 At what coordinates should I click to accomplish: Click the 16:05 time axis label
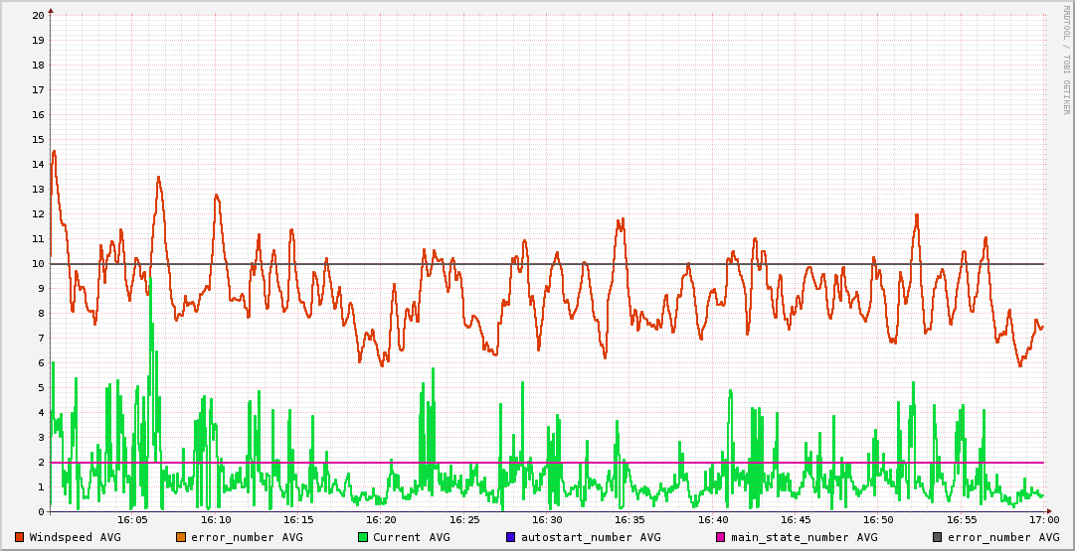132,519
